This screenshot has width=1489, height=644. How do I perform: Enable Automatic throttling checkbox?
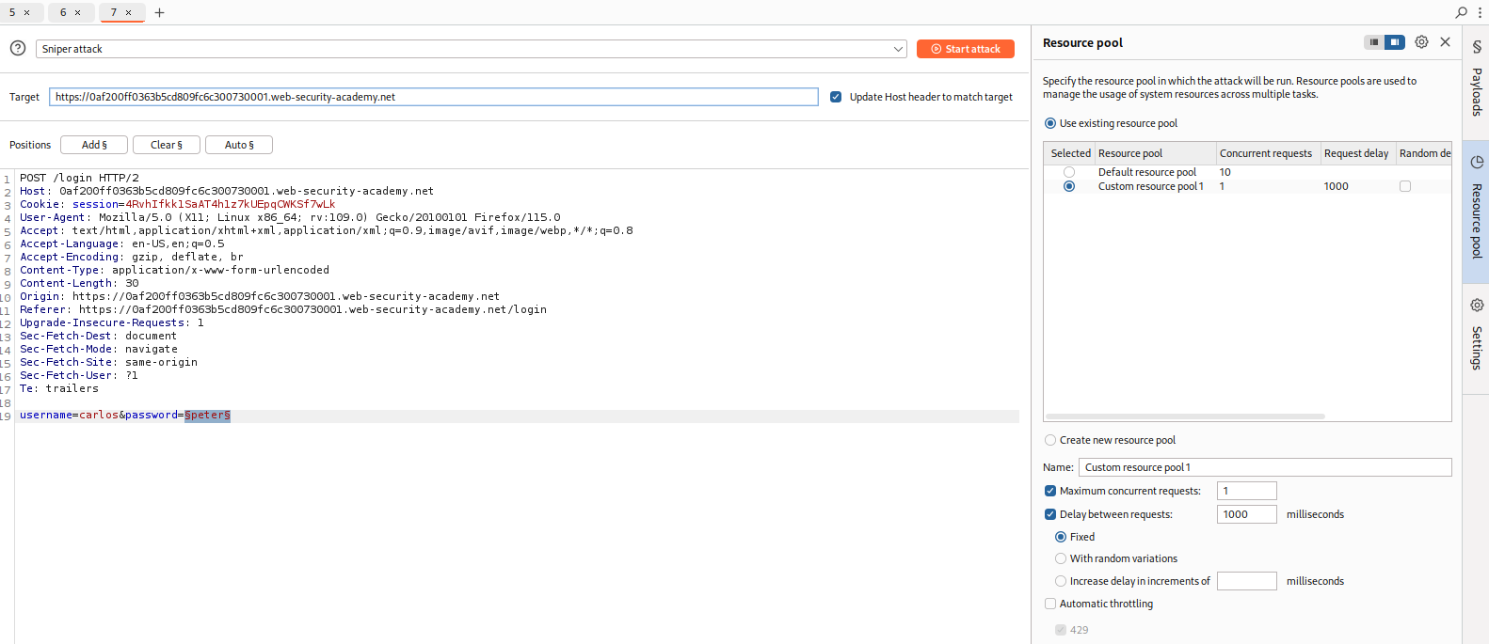tap(1050, 604)
